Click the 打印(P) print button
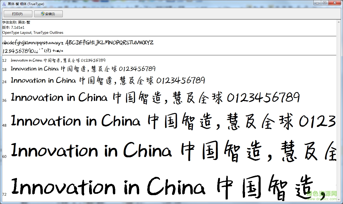The width and height of the screenshot is (343, 204). coord(18,14)
